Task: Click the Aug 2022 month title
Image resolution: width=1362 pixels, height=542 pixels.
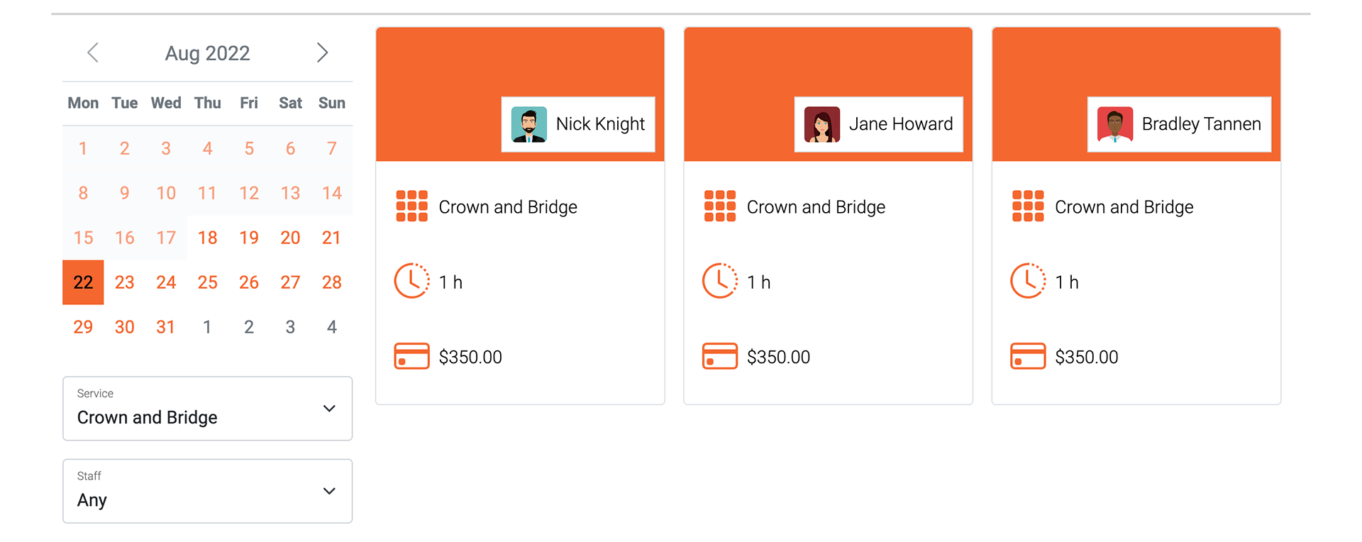Action: (207, 53)
